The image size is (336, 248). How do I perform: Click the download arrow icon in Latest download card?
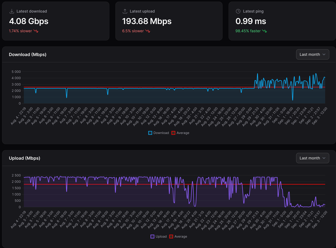(x=12, y=11)
